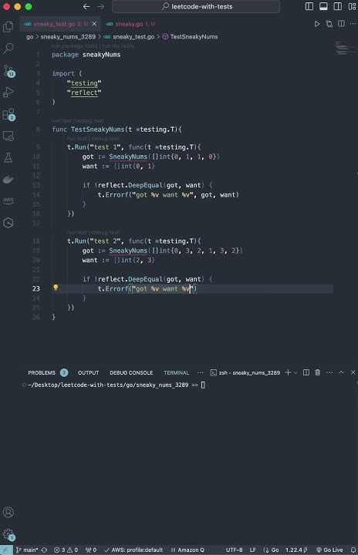This screenshot has width=358, height=555.
Task: Create a new terminal with plus
Action: pos(288,372)
